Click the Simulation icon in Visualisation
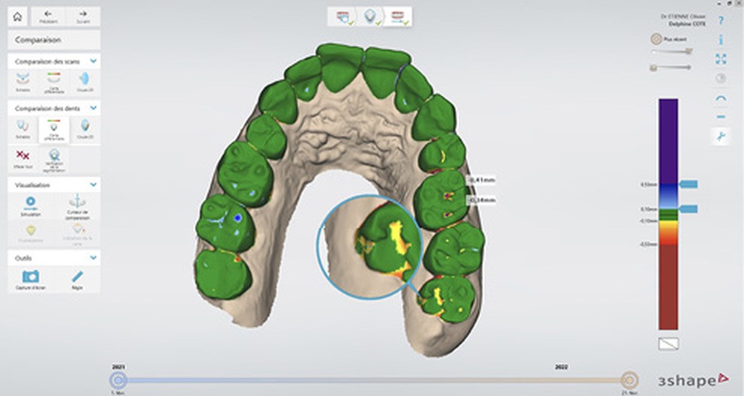Viewport: 744px width, 396px height. coord(31,204)
